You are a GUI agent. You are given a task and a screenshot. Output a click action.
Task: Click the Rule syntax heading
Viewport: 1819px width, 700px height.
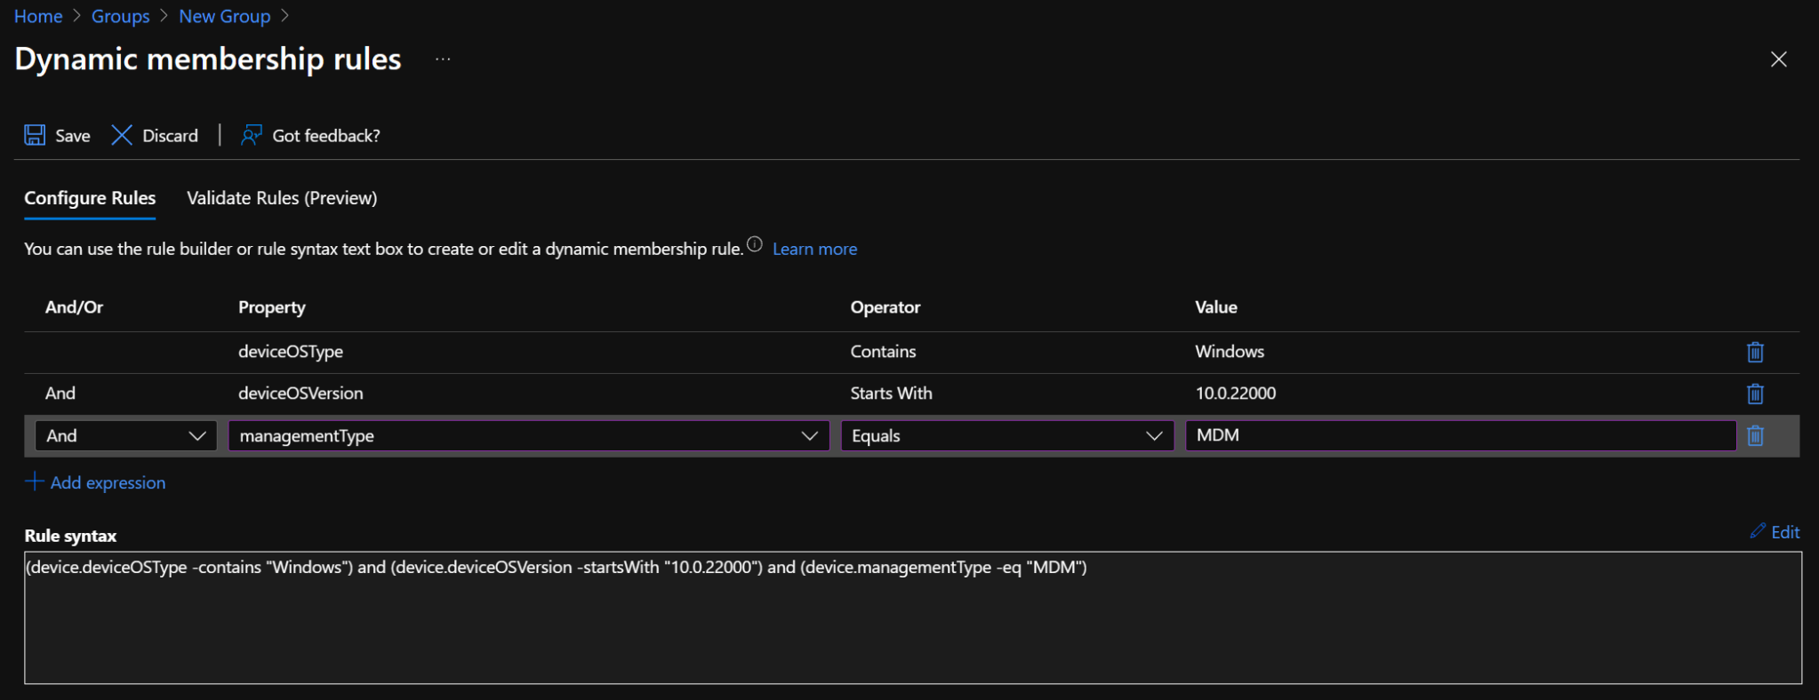click(70, 536)
